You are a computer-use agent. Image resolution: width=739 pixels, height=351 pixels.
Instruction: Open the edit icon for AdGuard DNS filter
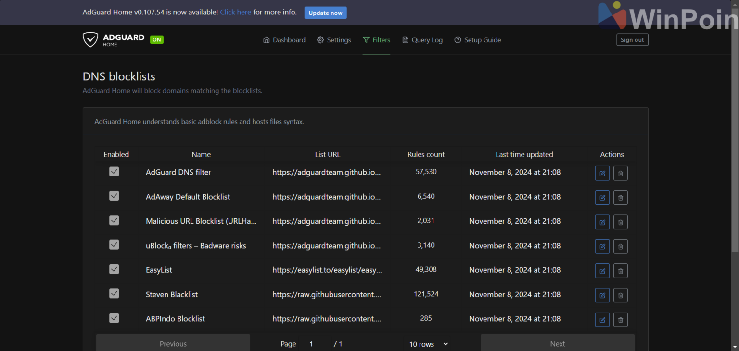click(602, 173)
